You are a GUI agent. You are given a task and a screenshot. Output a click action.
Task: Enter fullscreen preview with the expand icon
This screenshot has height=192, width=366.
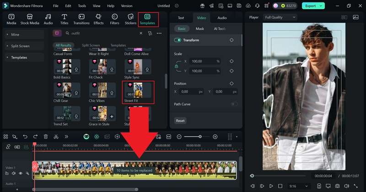[x=356, y=186]
